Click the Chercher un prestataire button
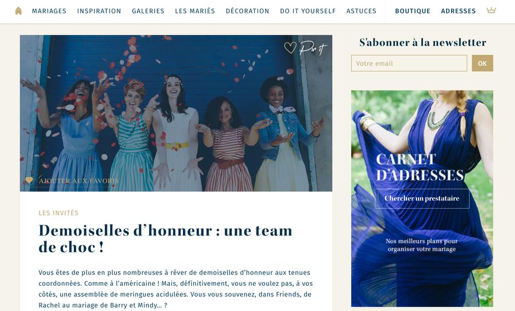This screenshot has width=515, height=311. pyautogui.click(x=422, y=198)
